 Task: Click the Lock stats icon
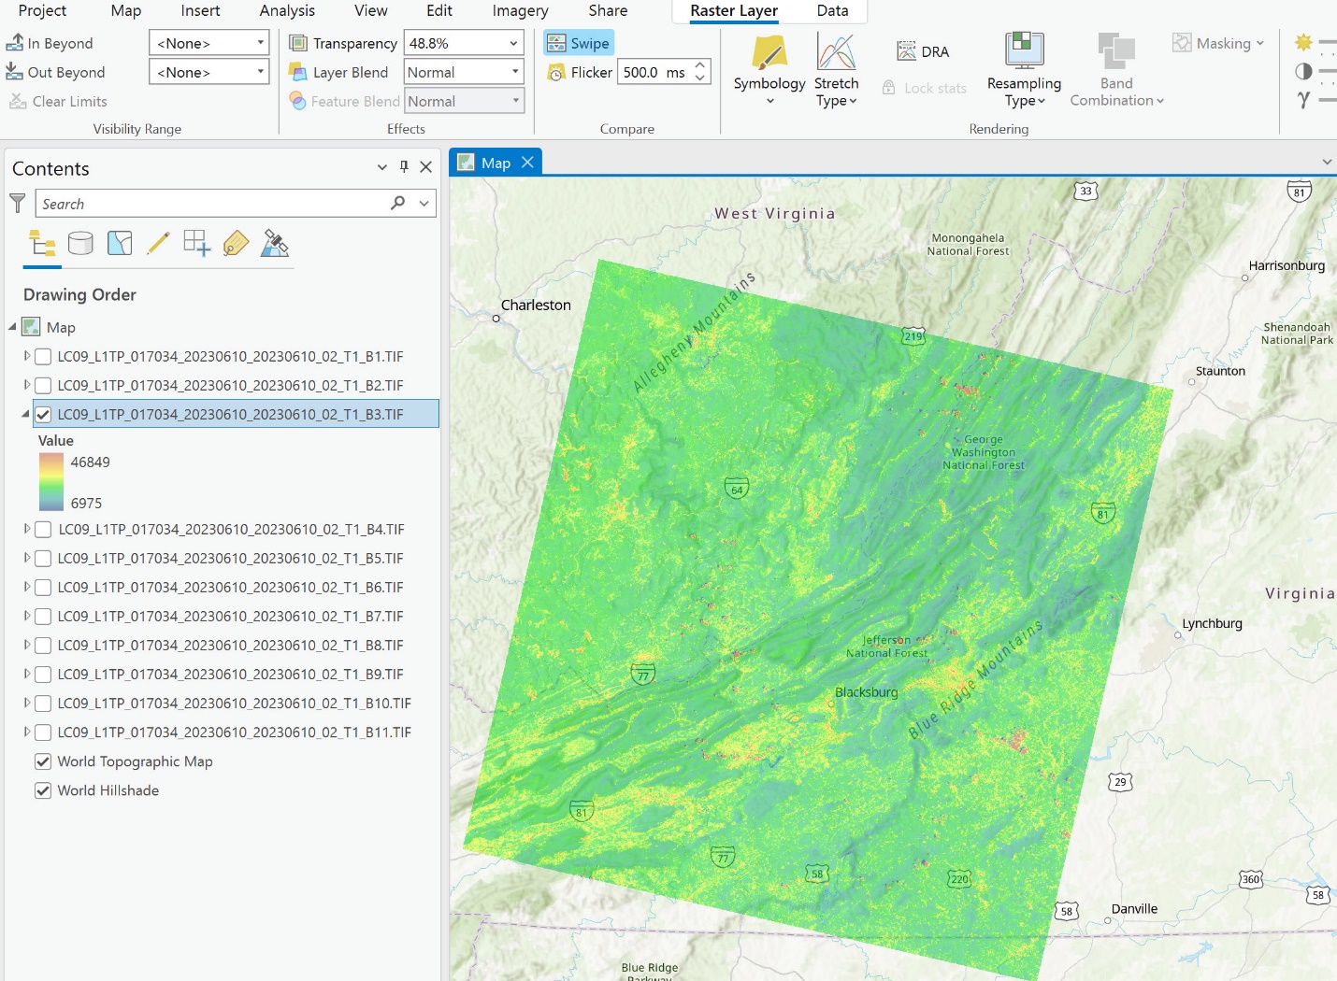[x=889, y=88]
